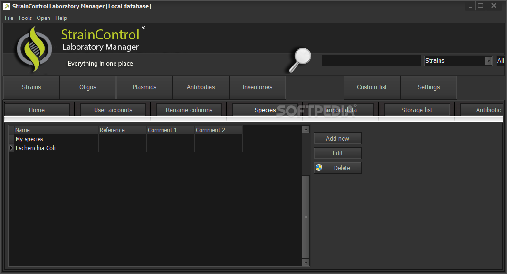The width and height of the screenshot is (507, 274).
Task: Minimize the StrainControl window
Action: (470, 6)
